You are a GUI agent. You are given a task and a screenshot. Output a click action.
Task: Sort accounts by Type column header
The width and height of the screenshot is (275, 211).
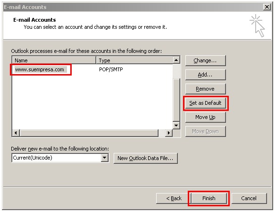(134, 60)
